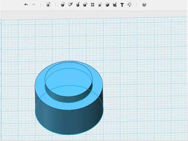This screenshot has height=141, width=188.
Task: Open the Grouping tool icon
Action: coord(100,5)
